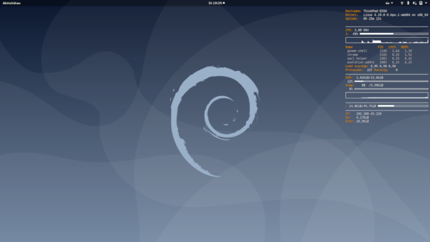Click the Swap usage bar at 0%
The height and width of the screenshot is (242, 430).
tap(391, 89)
